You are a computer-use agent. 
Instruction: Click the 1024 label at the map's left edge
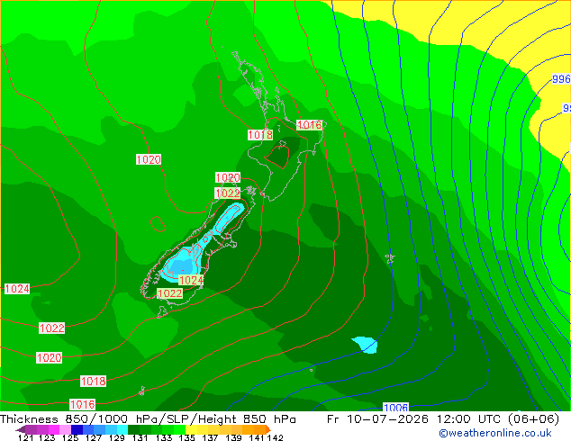click(x=17, y=289)
